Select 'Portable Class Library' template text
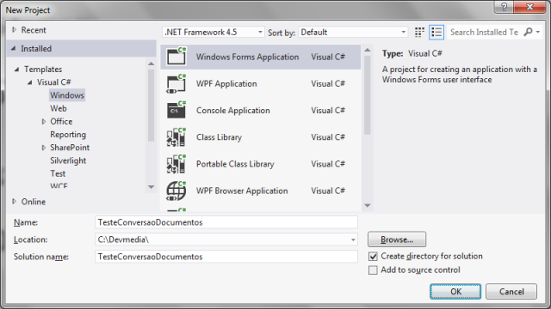This screenshot has height=309, width=551. (x=235, y=164)
